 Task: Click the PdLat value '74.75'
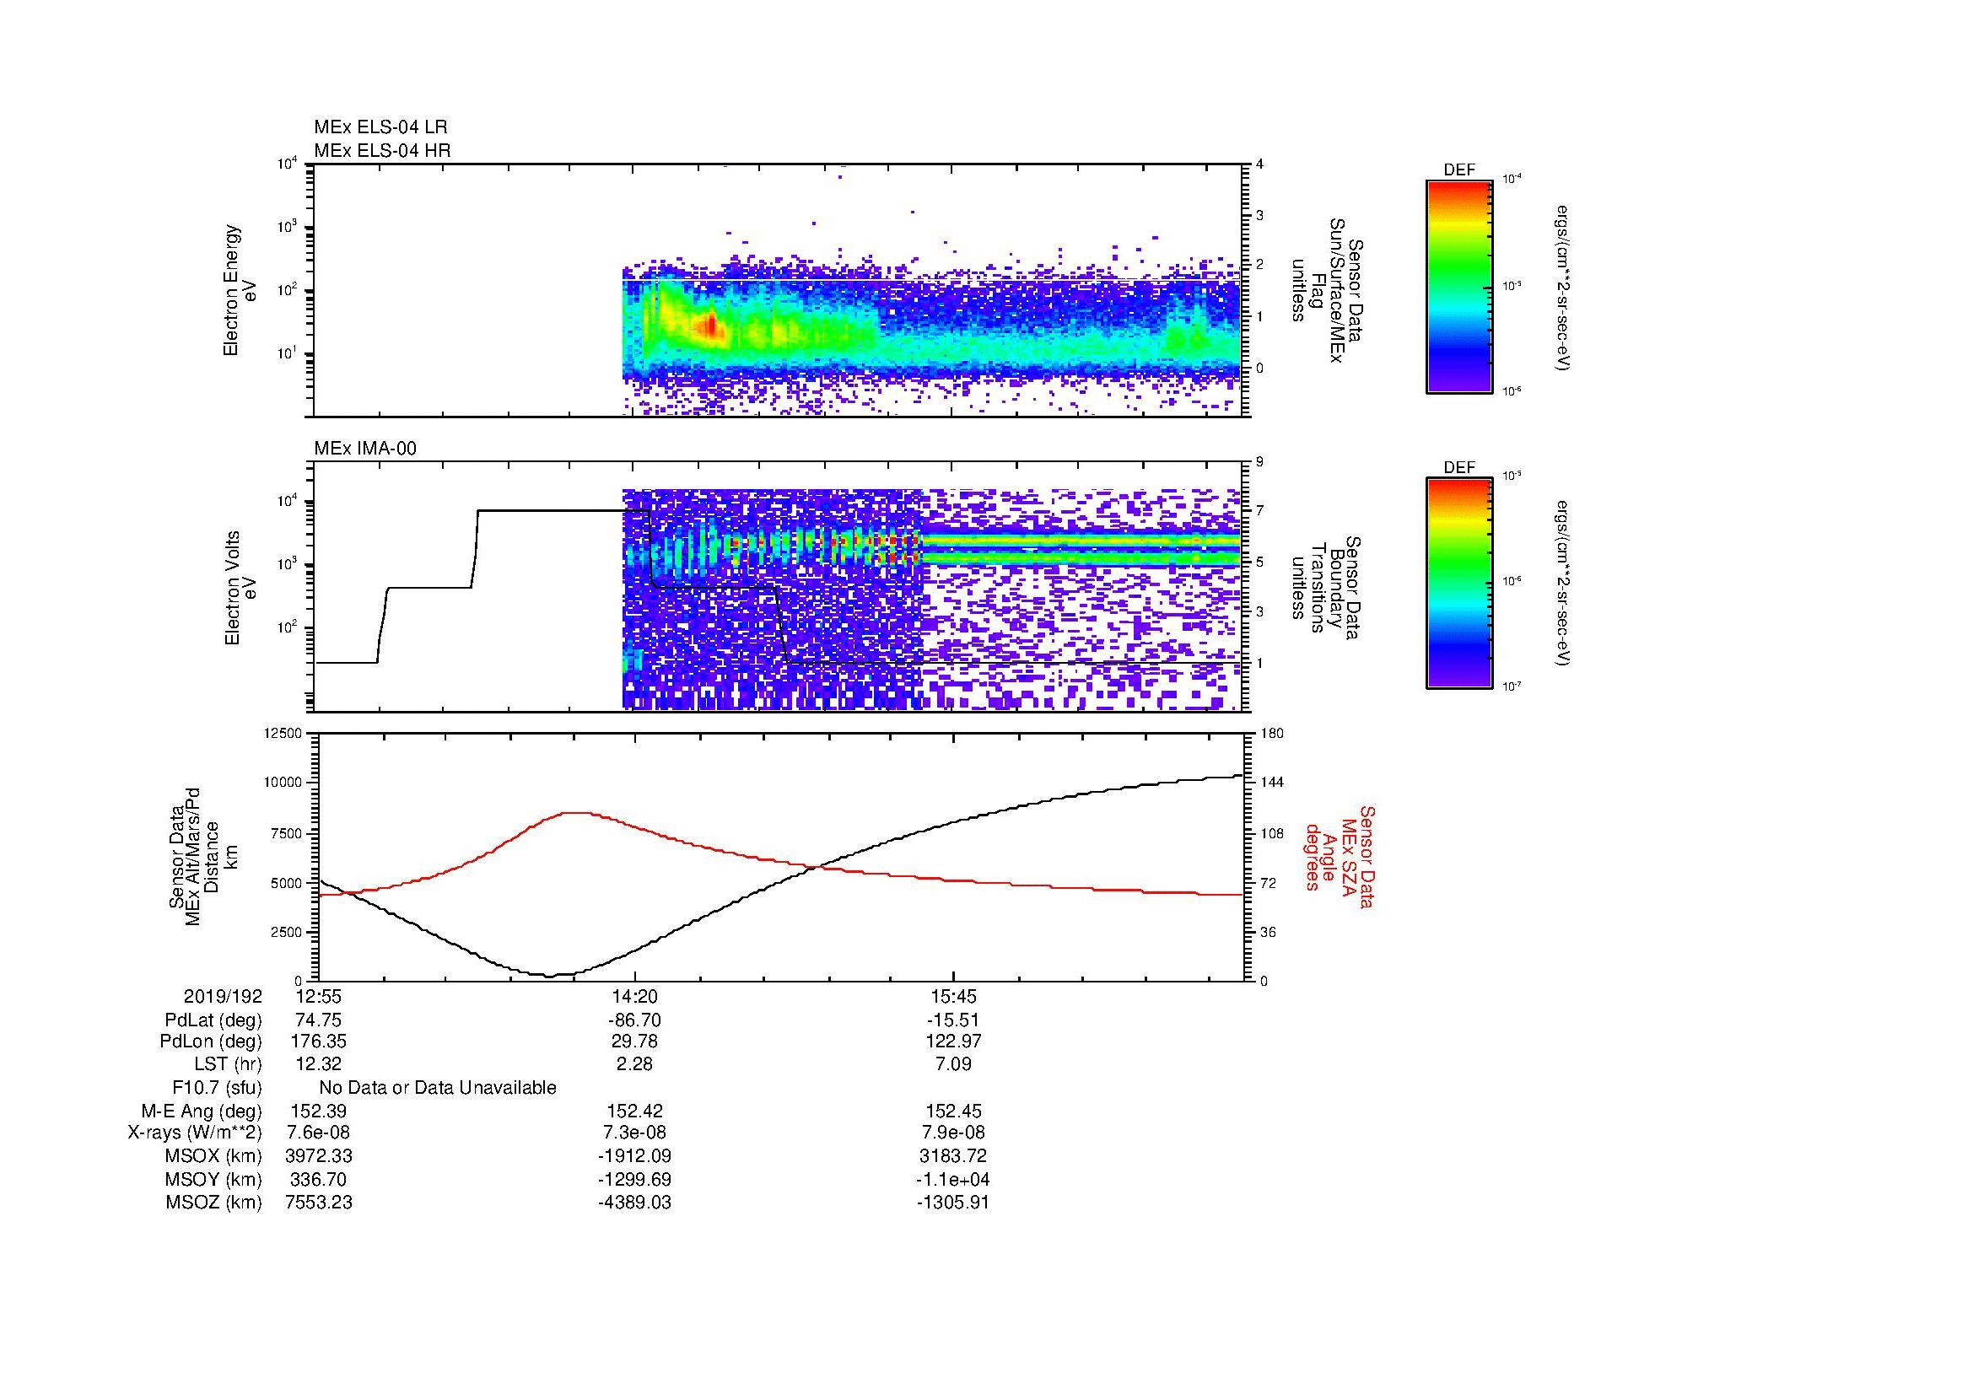318,1020
